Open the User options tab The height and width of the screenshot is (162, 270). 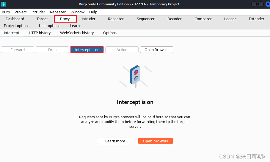(50, 26)
